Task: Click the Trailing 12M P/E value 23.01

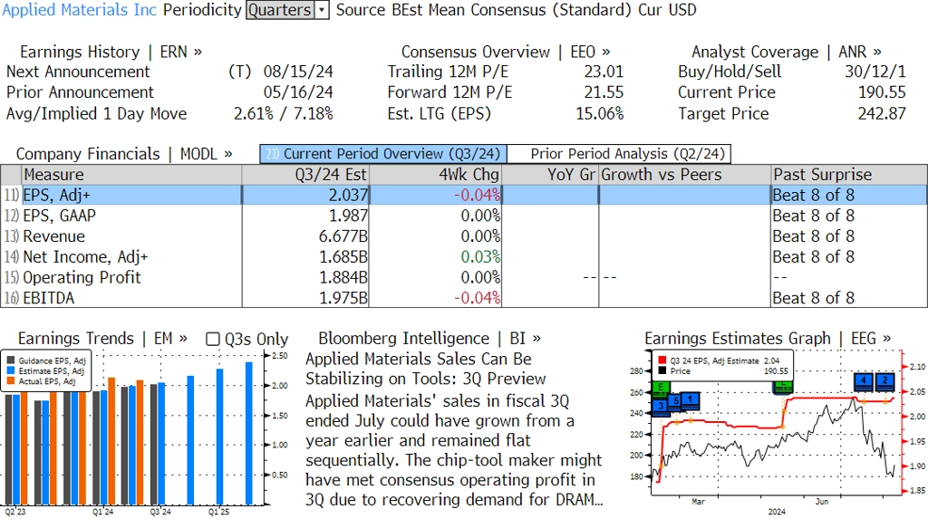Action: 604,72
